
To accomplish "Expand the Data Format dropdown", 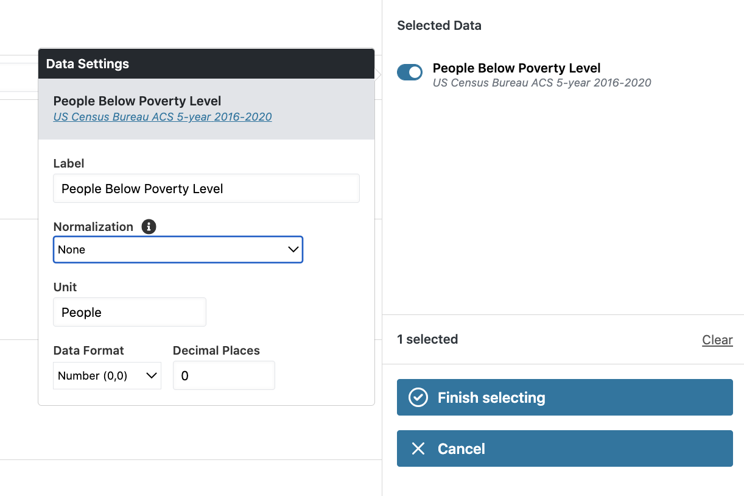I will coord(107,376).
